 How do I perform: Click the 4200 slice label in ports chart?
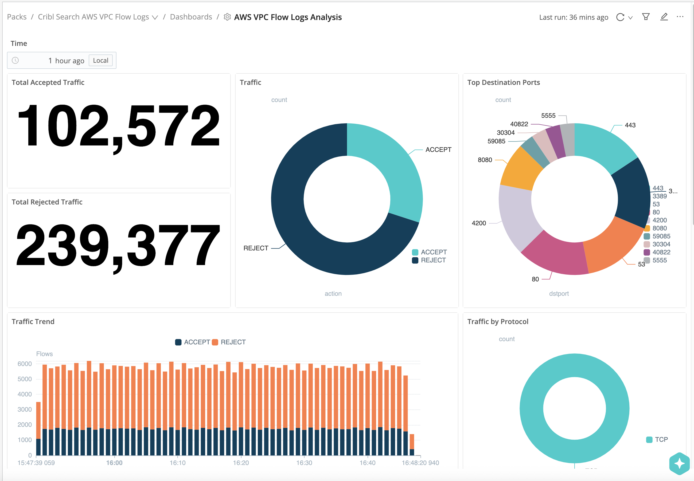coord(479,223)
